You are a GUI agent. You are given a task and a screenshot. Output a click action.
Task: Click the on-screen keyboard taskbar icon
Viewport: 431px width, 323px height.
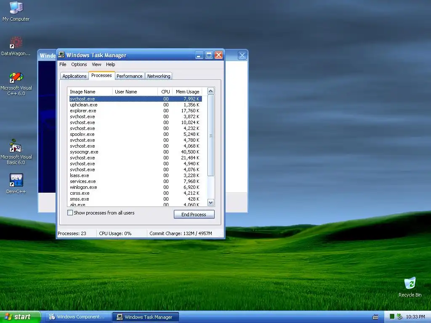click(375, 317)
